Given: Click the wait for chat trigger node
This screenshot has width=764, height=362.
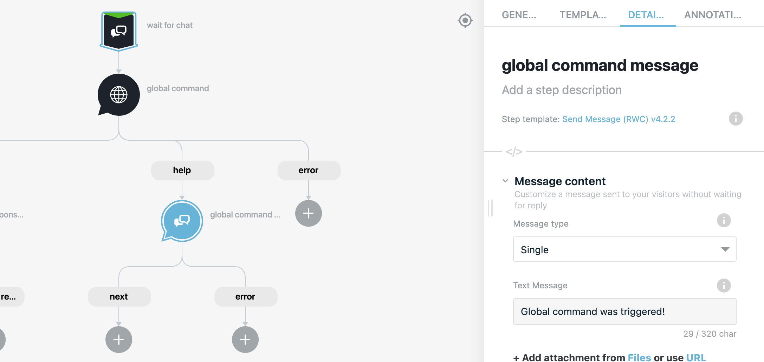Looking at the screenshot, I should click(x=119, y=31).
